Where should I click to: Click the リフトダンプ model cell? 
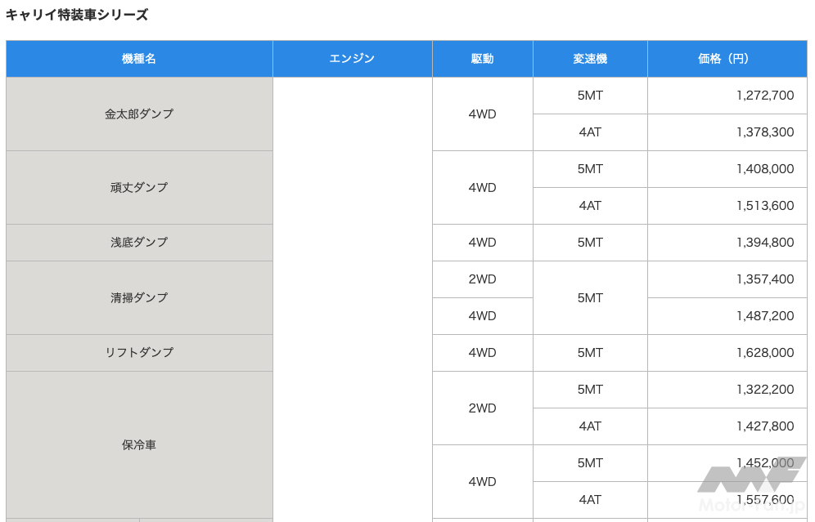pos(139,353)
